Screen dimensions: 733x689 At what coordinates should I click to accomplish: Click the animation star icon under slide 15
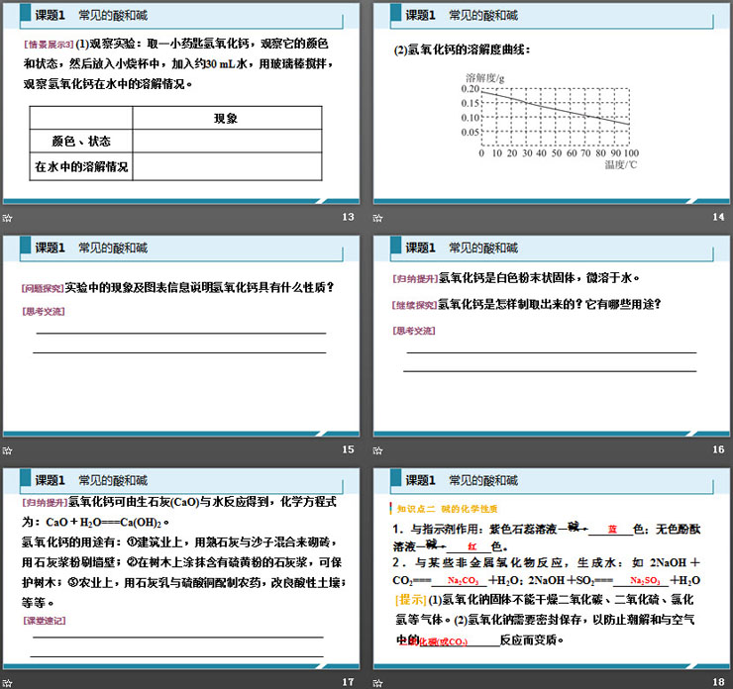click(8, 450)
